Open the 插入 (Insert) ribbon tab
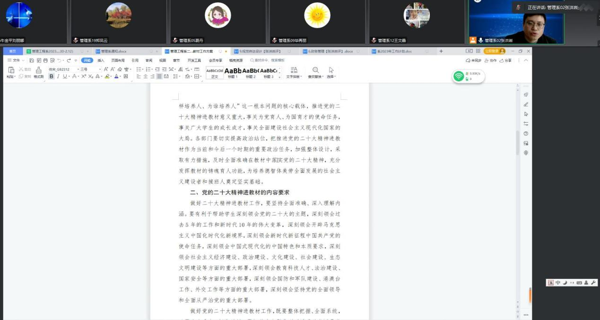The width and height of the screenshot is (600, 320). click(101, 60)
